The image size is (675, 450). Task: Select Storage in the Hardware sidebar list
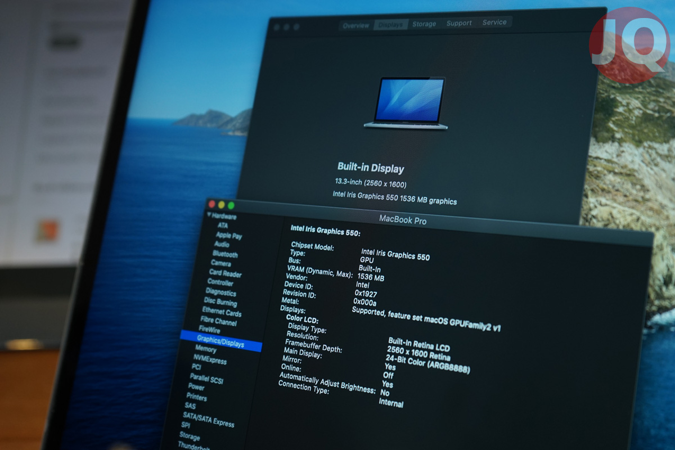pos(190,436)
